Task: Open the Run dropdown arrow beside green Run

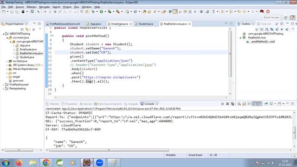Action: 105,12
